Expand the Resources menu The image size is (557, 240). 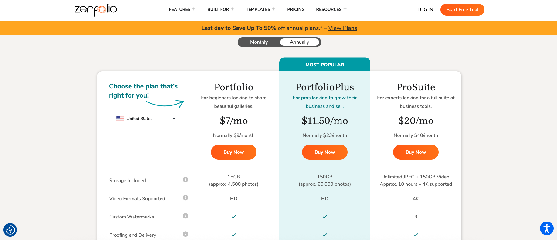(x=331, y=9)
